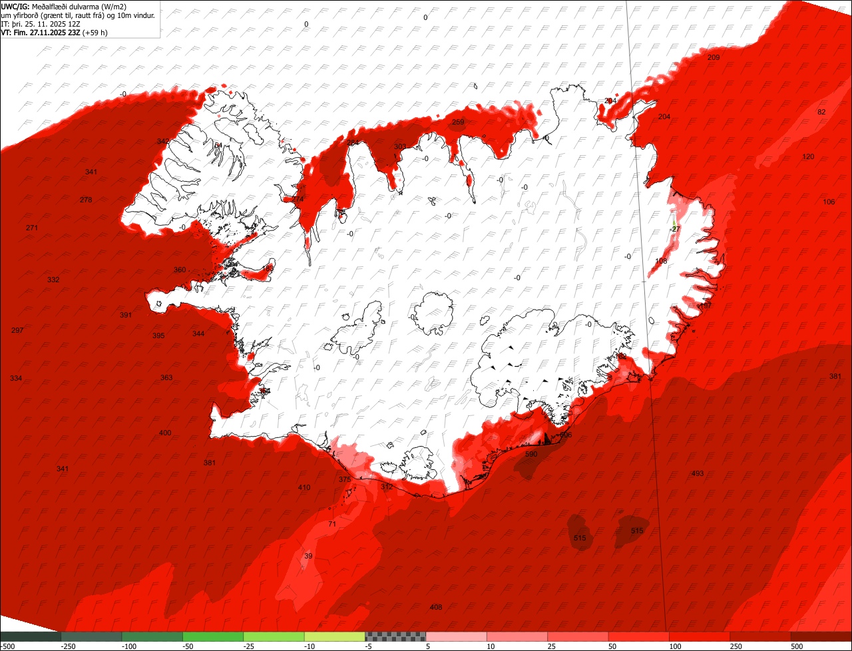Click the '-100' legend label
852x651 pixels.
click(129, 646)
